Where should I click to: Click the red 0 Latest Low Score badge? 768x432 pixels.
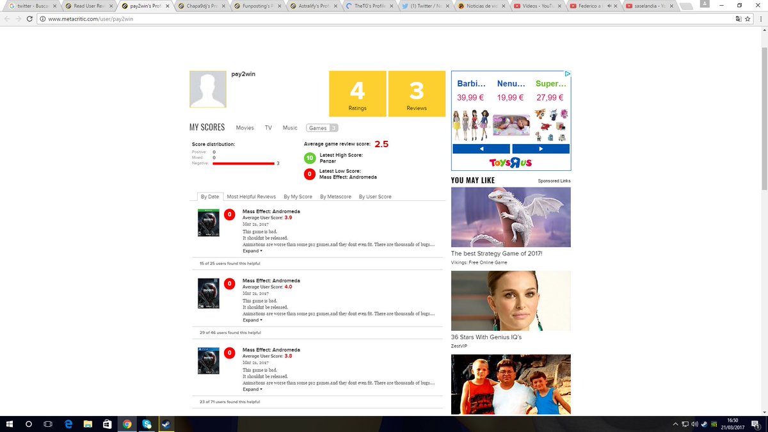pos(309,174)
